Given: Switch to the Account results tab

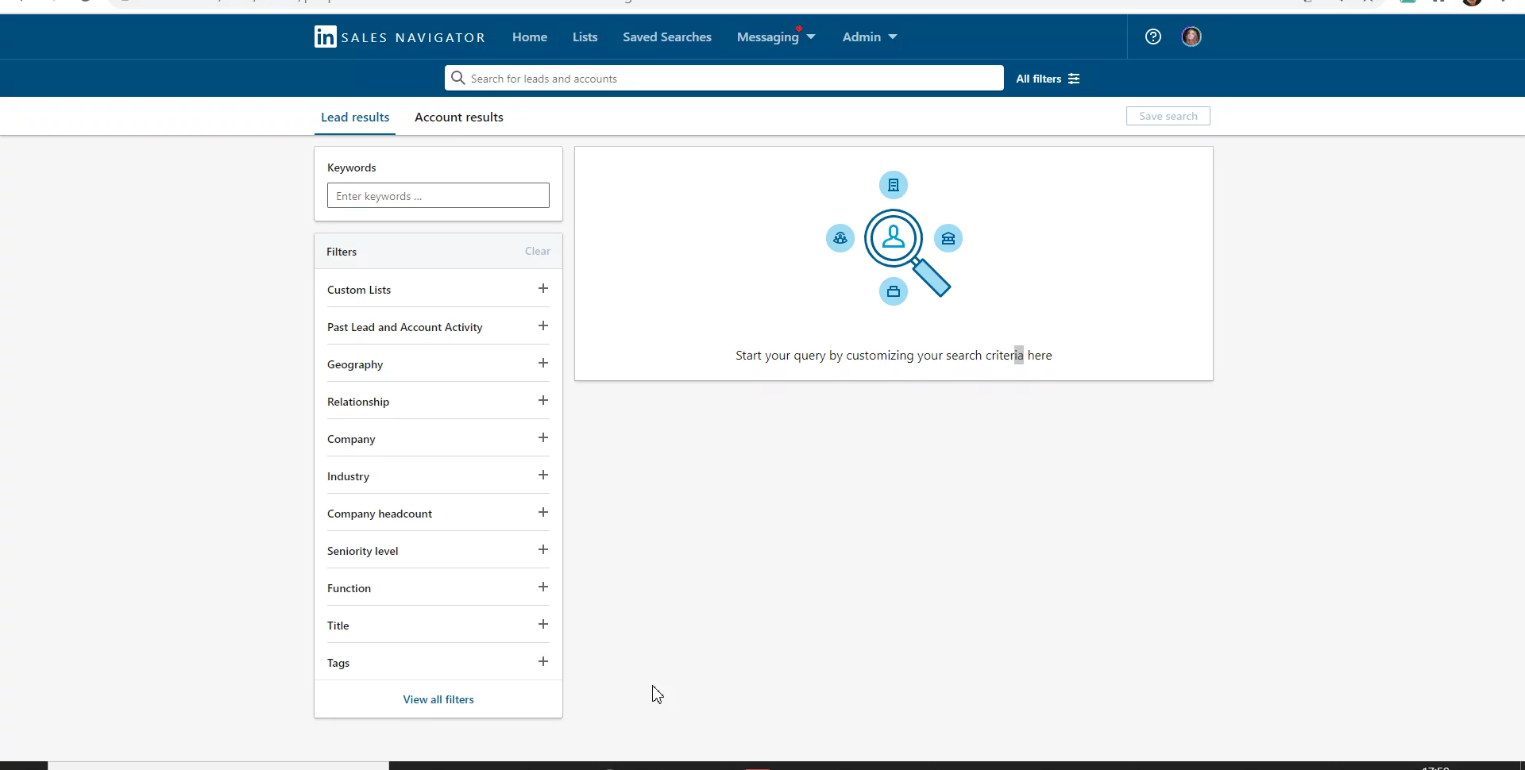Looking at the screenshot, I should click(x=458, y=117).
